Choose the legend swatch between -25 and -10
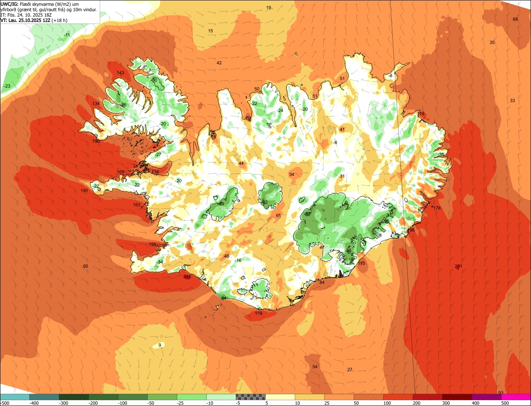This screenshot has width=531, height=406. tap(192, 397)
